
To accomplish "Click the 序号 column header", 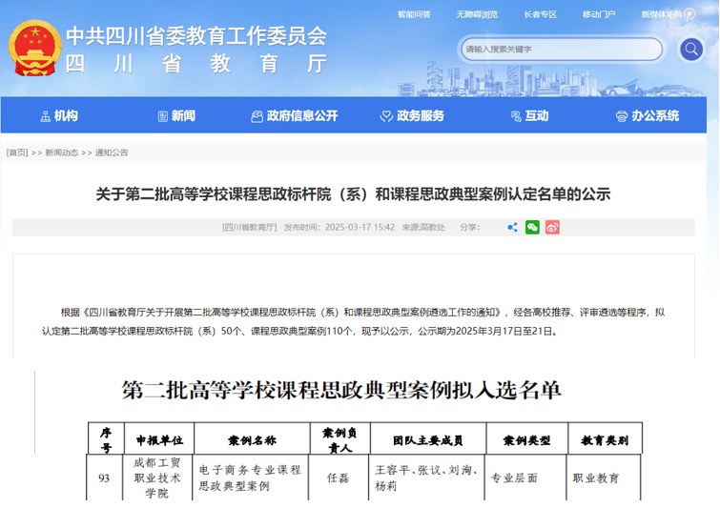I will coord(106,439).
